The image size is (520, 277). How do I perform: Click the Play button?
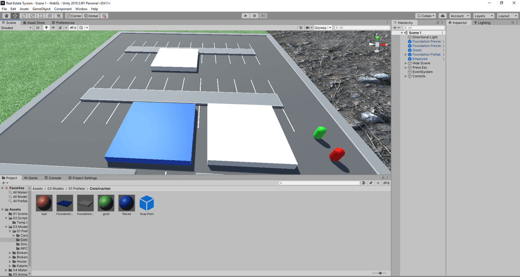[x=246, y=16]
